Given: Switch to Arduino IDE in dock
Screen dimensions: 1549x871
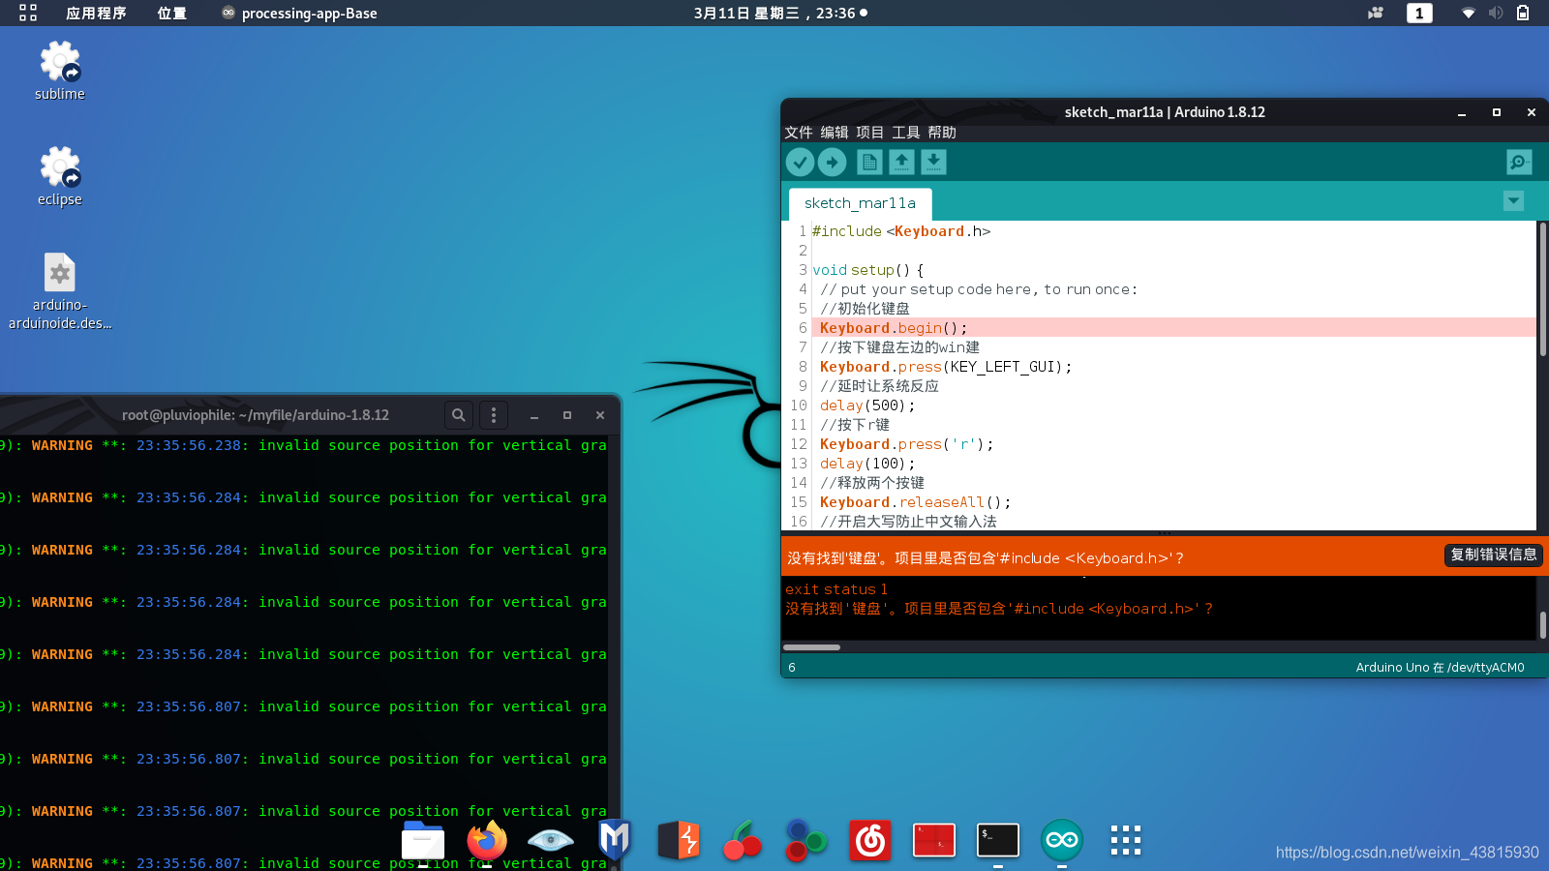Looking at the screenshot, I should click(x=1062, y=840).
